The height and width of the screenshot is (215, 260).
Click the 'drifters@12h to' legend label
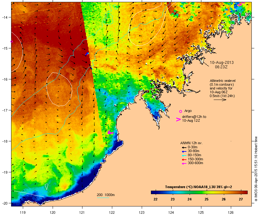click(194, 117)
